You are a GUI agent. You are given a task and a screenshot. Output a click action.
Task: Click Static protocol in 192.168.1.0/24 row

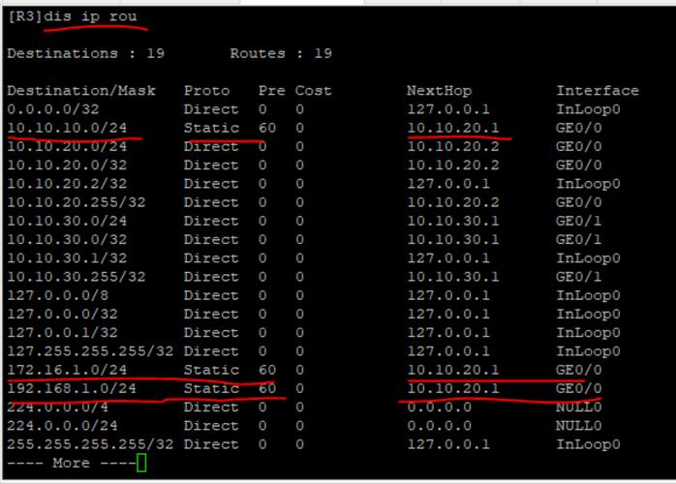point(211,389)
